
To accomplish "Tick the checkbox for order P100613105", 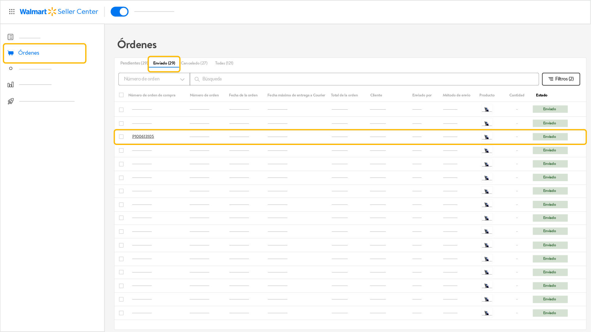I will 121,137.
